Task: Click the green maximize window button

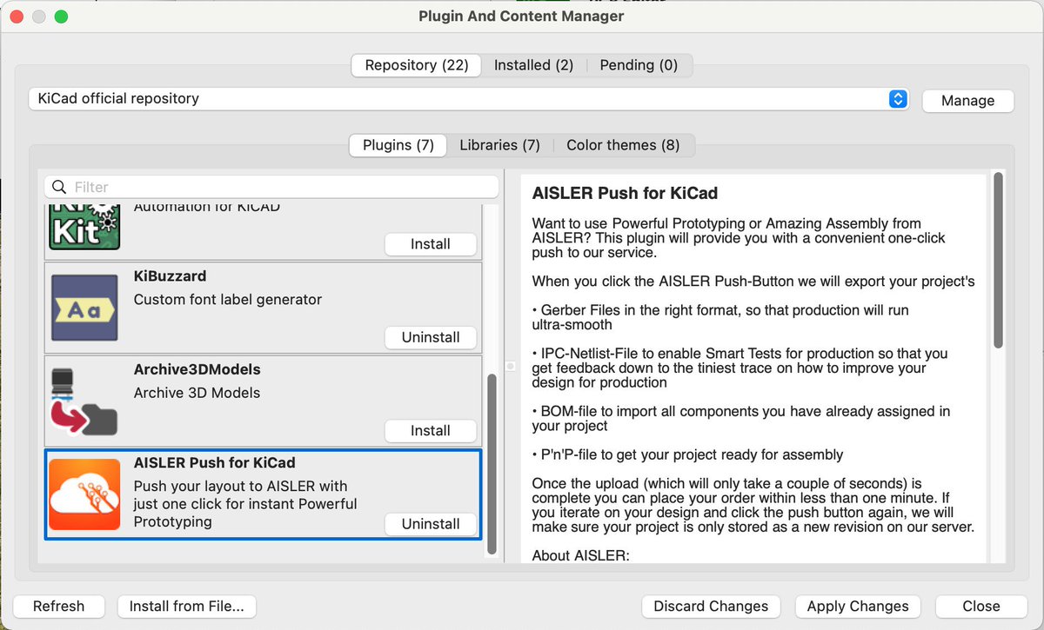Action: coord(61,17)
